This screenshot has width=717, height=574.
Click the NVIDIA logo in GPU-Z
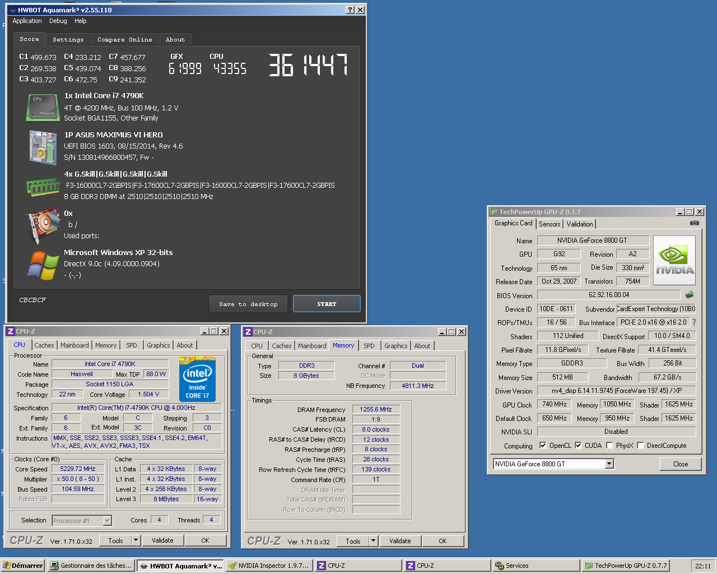tap(674, 260)
